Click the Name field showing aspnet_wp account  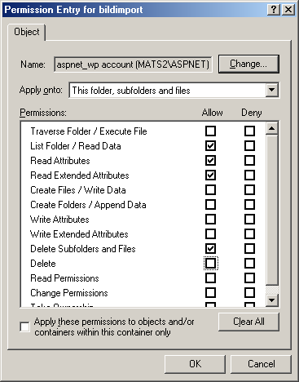pyautogui.click(x=133, y=64)
